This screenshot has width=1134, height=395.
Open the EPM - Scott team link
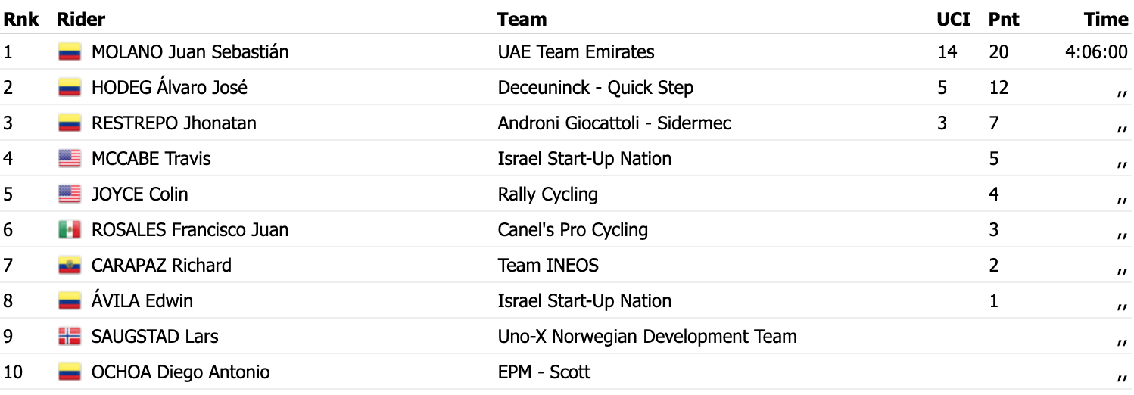(x=544, y=372)
